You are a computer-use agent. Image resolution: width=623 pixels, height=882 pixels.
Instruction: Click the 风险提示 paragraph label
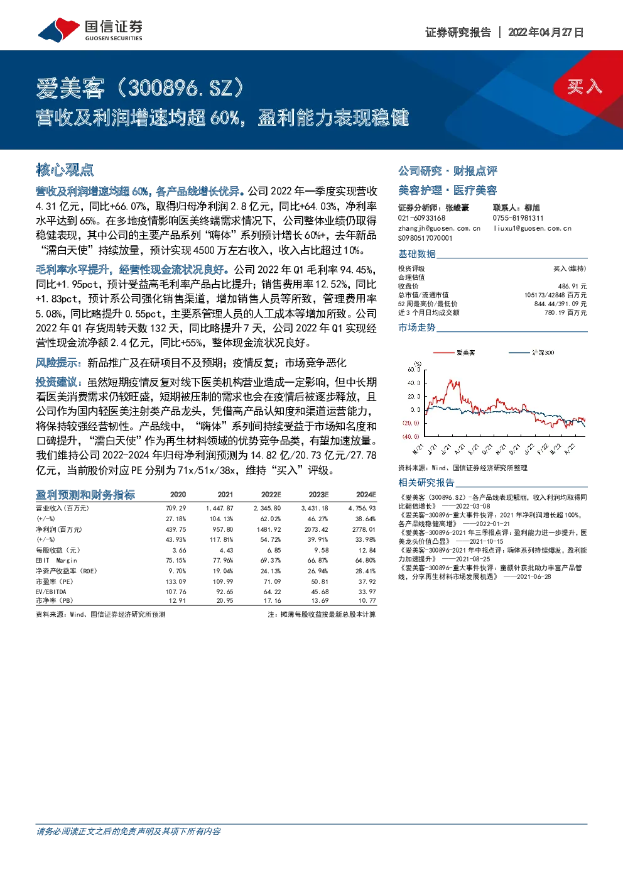point(59,363)
